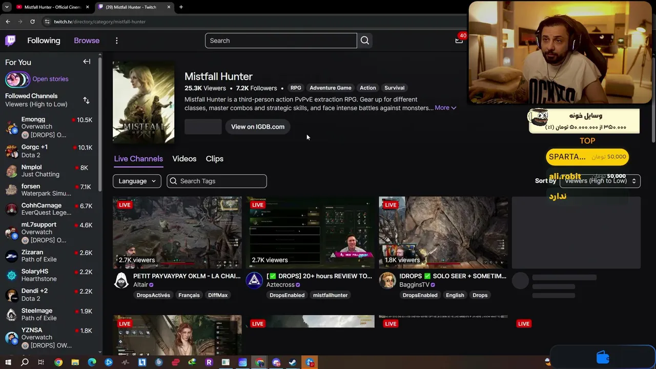Viewport: 656px width, 369px height.
Task: Open SteelMage in followed channels
Action: [50, 314]
